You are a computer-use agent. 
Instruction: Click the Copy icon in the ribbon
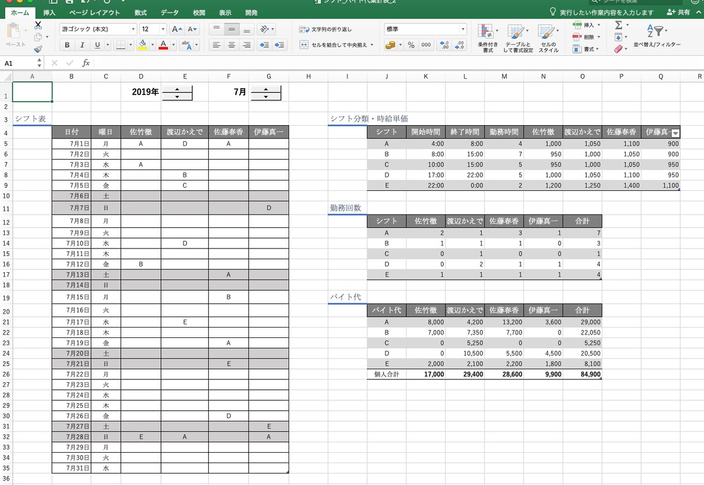click(x=38, y=37)
